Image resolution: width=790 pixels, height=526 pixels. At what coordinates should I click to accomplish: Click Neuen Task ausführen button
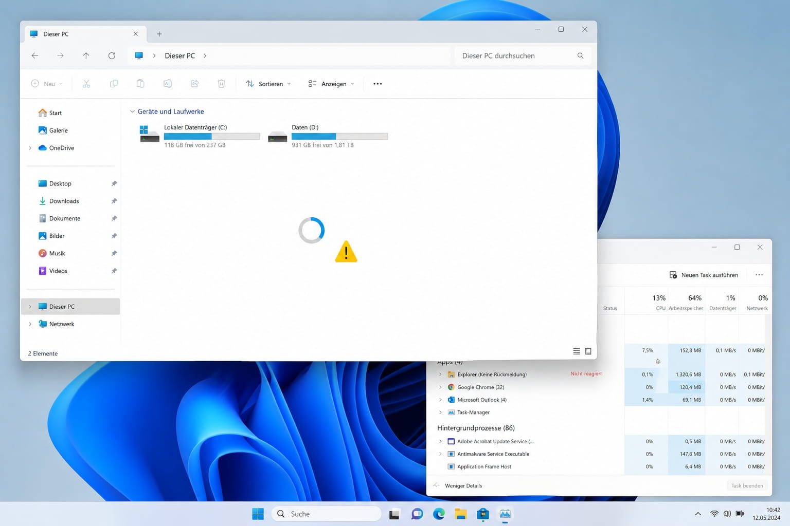pos(704,275)
